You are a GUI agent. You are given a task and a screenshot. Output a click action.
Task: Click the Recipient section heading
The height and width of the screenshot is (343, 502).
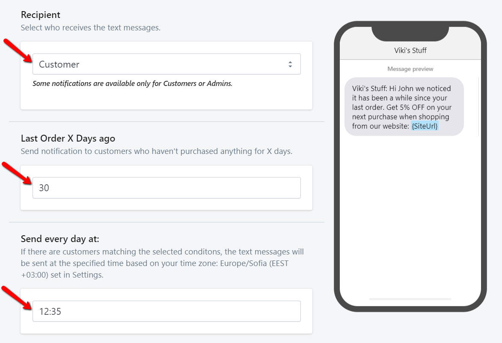tap(41, 15)
